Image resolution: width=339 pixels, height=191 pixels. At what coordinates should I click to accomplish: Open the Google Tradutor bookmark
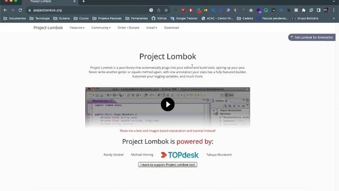[184, 19]
